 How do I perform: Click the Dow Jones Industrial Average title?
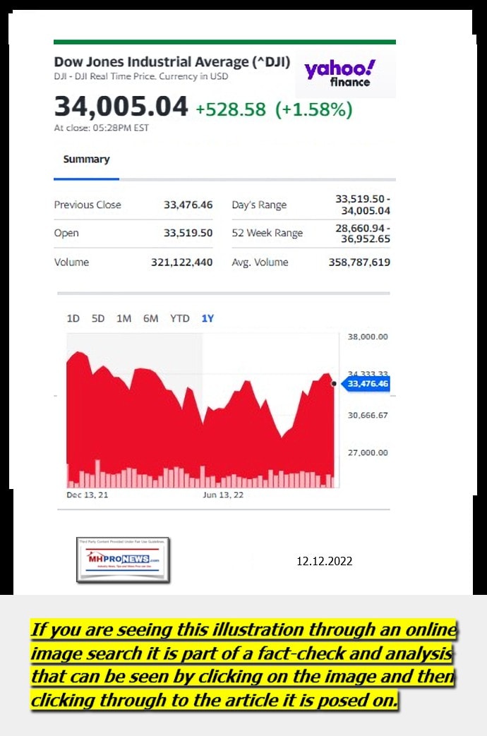[x=172, y=62]
